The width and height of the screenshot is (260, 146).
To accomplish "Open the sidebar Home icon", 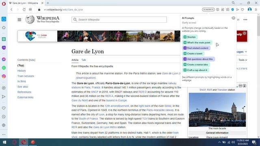I will pos(4,19).
